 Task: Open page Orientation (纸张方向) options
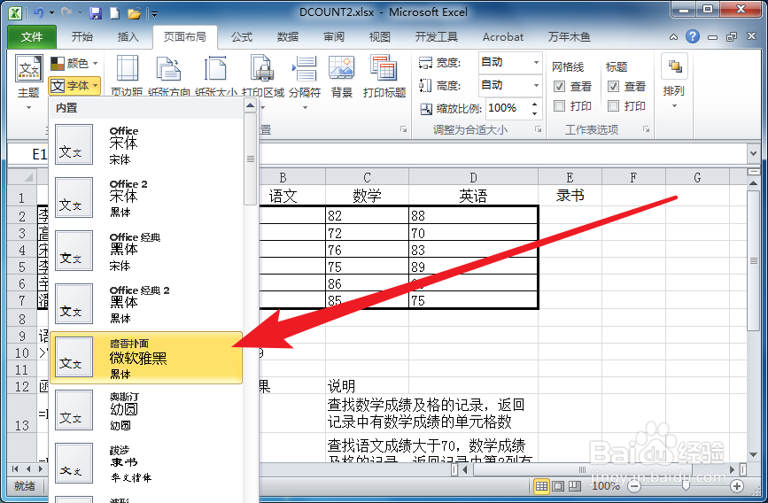click(x=169, y=75)
